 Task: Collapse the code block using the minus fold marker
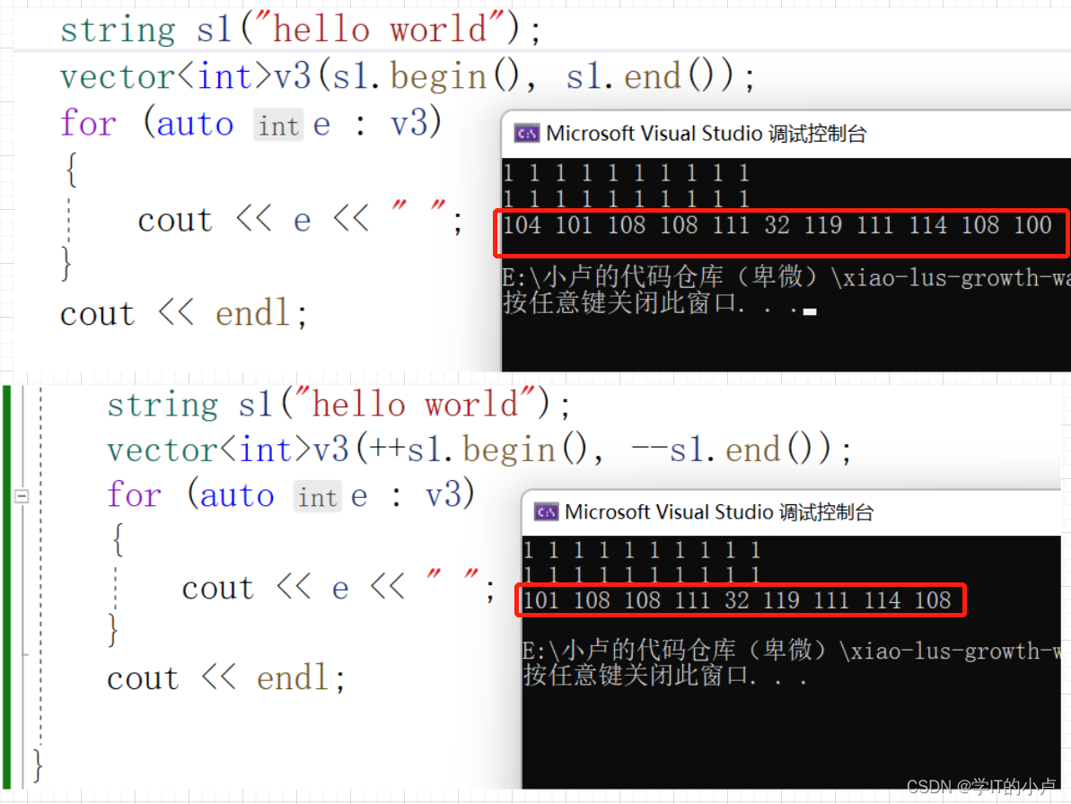point(20,494)
